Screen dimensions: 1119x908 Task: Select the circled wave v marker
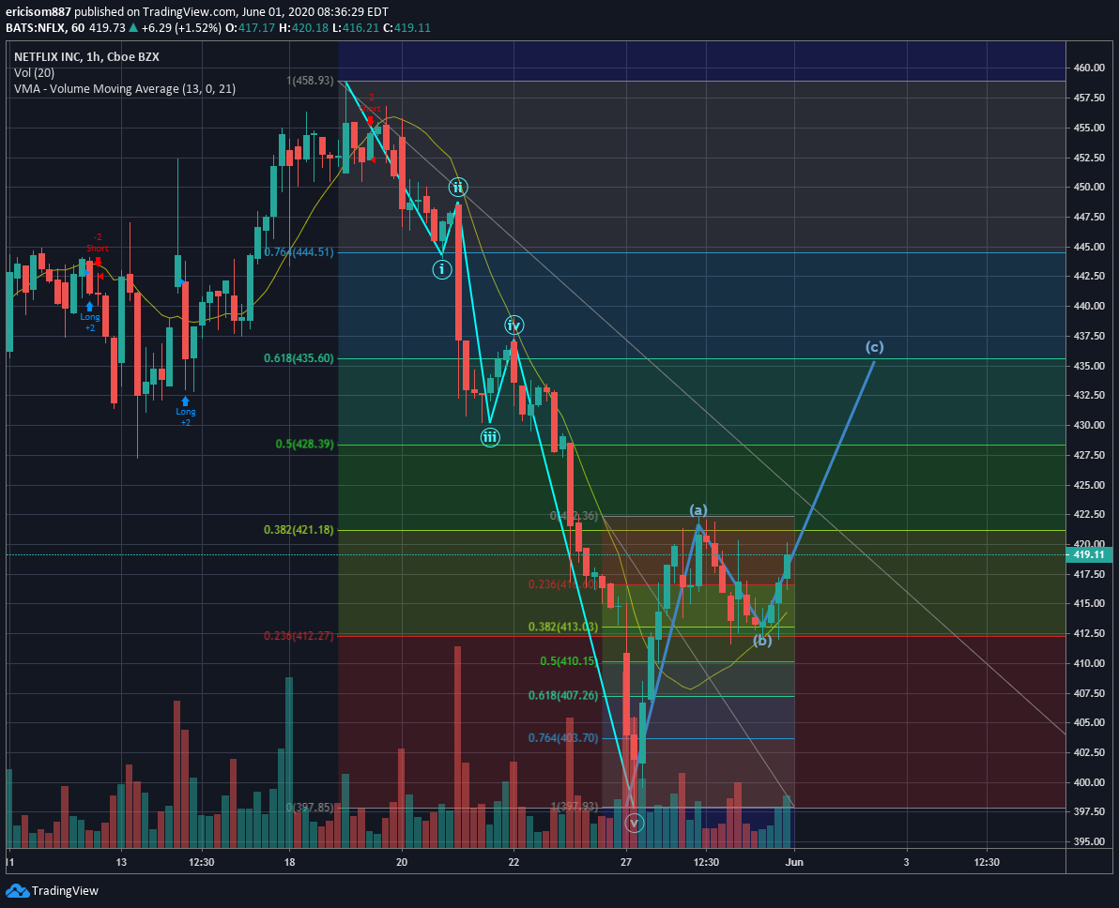634,824
